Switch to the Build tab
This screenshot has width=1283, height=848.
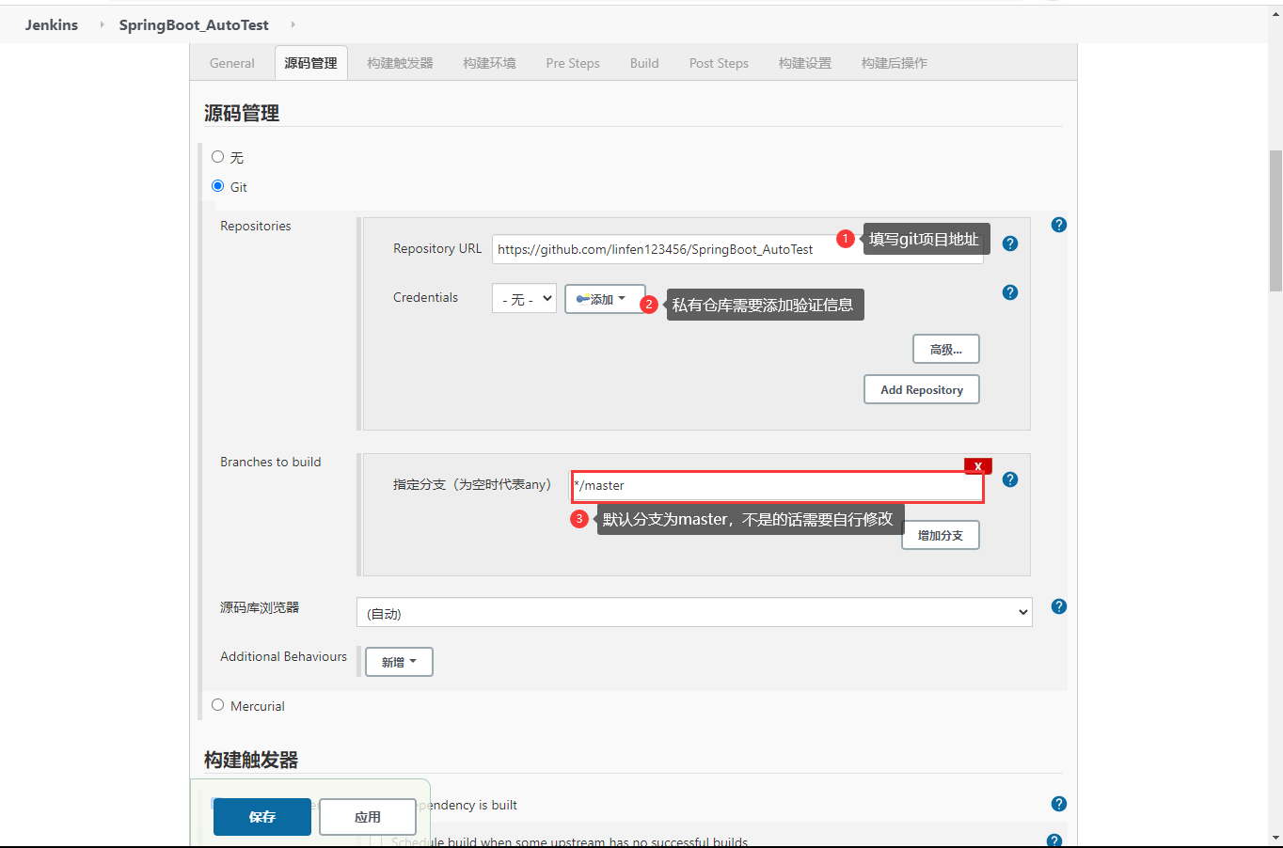pyautogui.click(x=644, y=63)
